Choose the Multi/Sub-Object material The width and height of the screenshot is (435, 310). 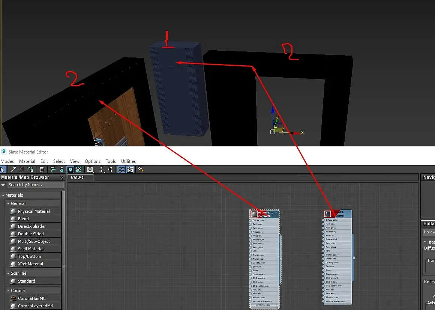pyautogui.click(x=34, y=241)
